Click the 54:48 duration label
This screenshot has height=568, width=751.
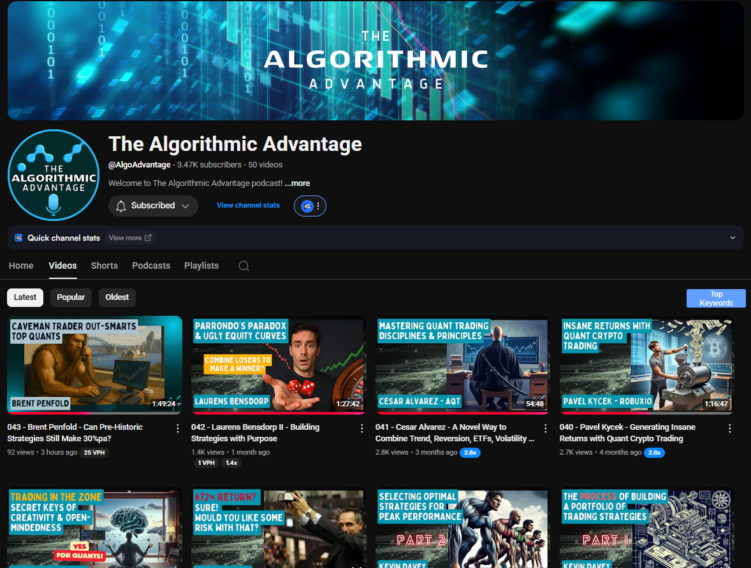tap(534, 404)
